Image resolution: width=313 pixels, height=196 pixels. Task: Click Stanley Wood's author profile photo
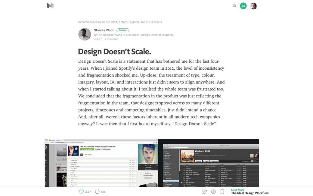[85, 34]
